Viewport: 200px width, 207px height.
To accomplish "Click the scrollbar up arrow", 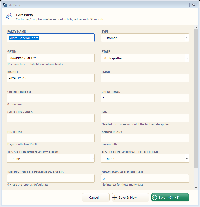I will (196, 27).
